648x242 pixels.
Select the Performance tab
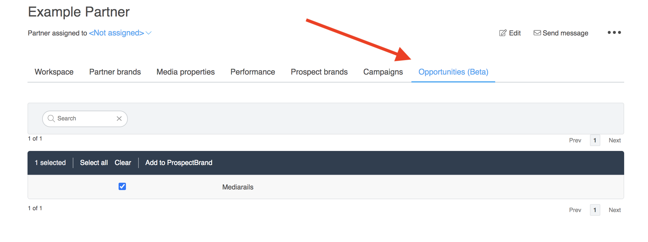[252, 72]
